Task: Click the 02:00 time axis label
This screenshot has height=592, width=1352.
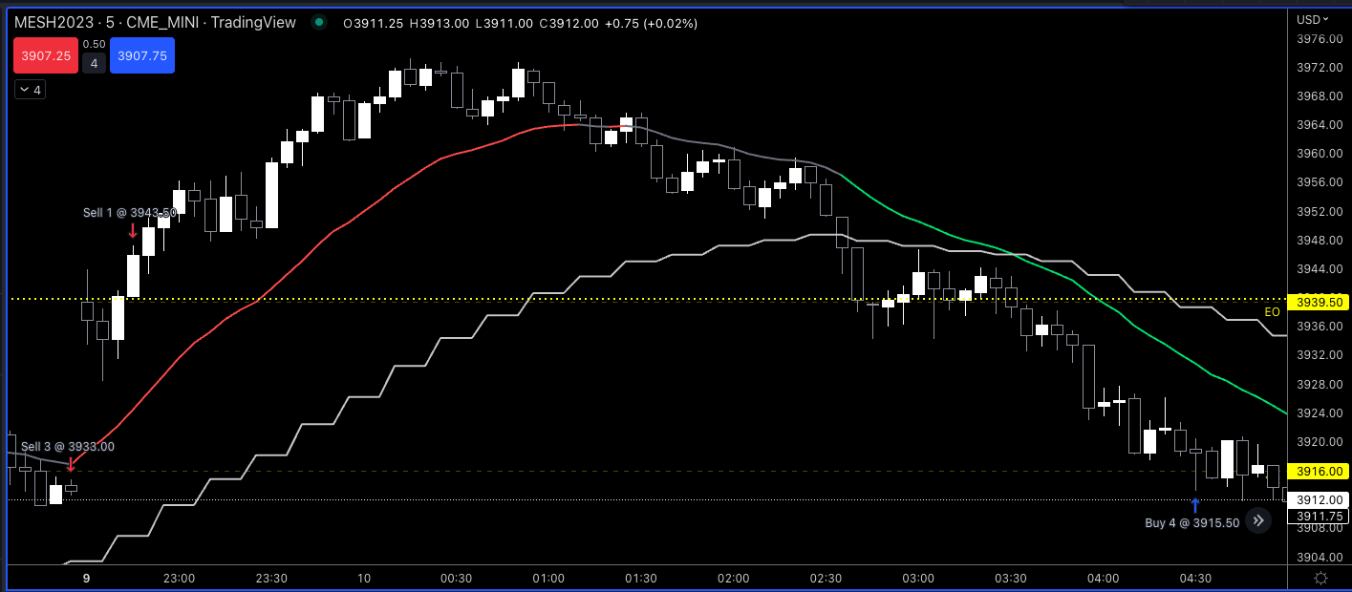Action: [x=734, y=579]
